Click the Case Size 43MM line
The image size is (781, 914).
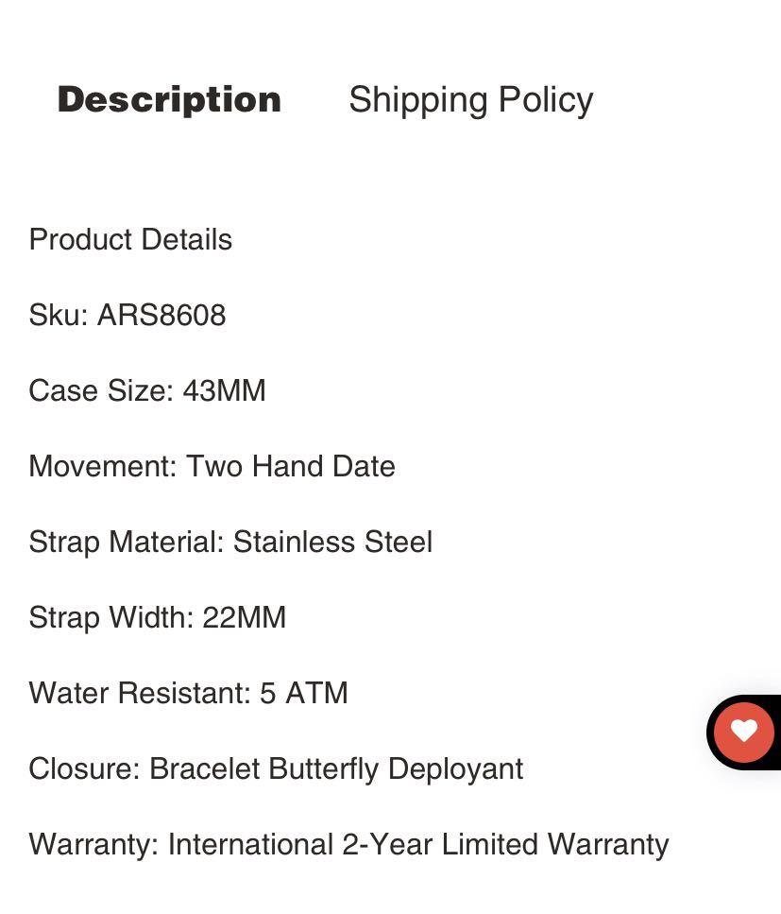(147, 390)
